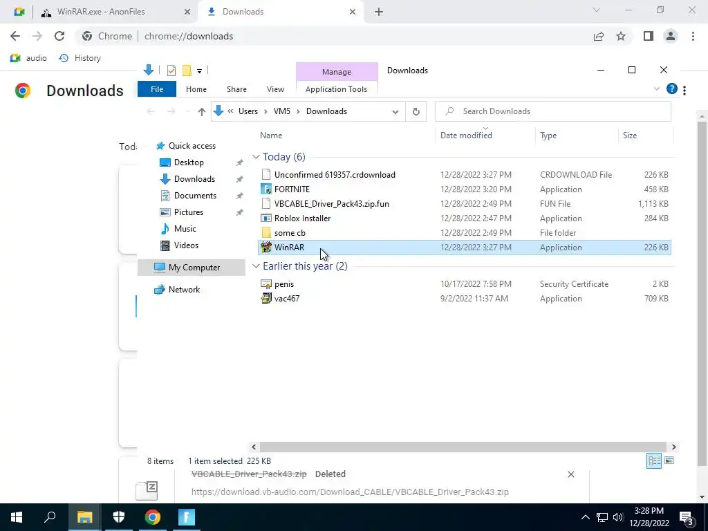The height and width of the screenshot is (531, 708).
Task: Open the Chrome three-dot menu
Action: (x=693, y=36)
